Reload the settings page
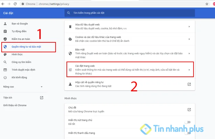 click(x=15, y=4)
